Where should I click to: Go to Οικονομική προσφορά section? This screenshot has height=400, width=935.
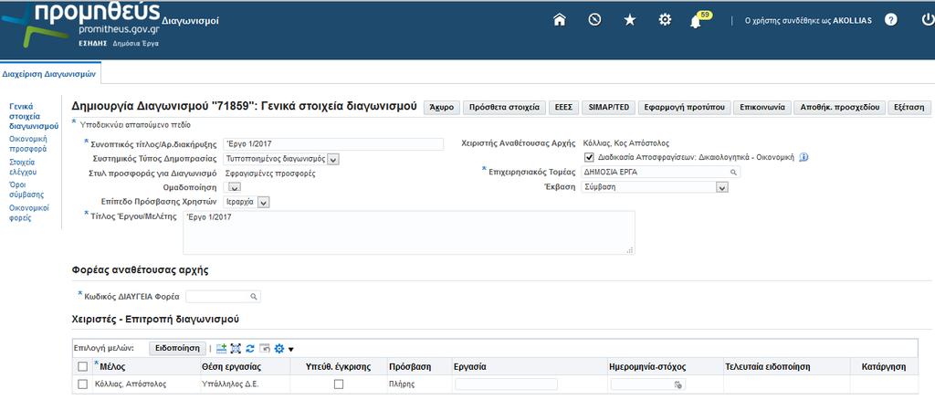click(x=27, y=144)
